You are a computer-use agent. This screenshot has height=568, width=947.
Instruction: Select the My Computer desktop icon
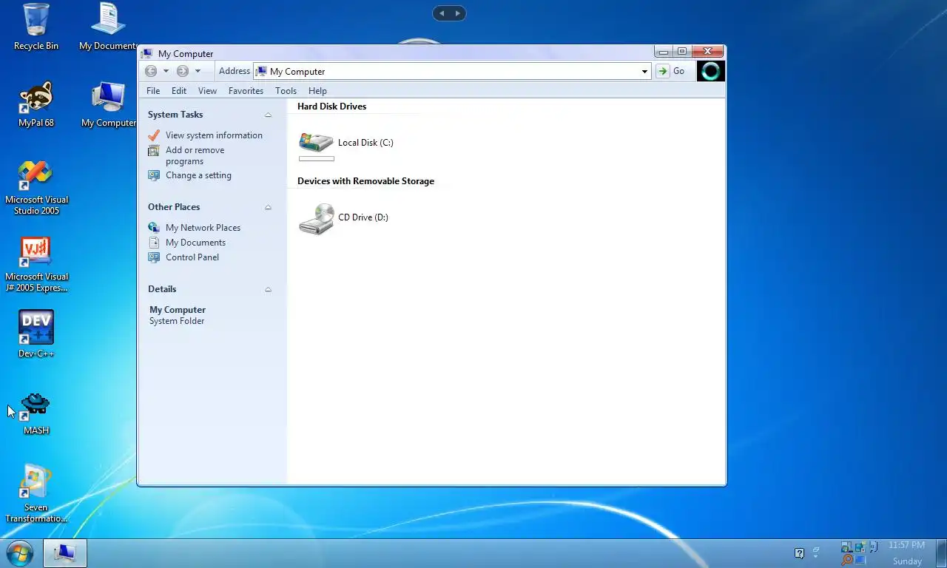tap(108, 104)
